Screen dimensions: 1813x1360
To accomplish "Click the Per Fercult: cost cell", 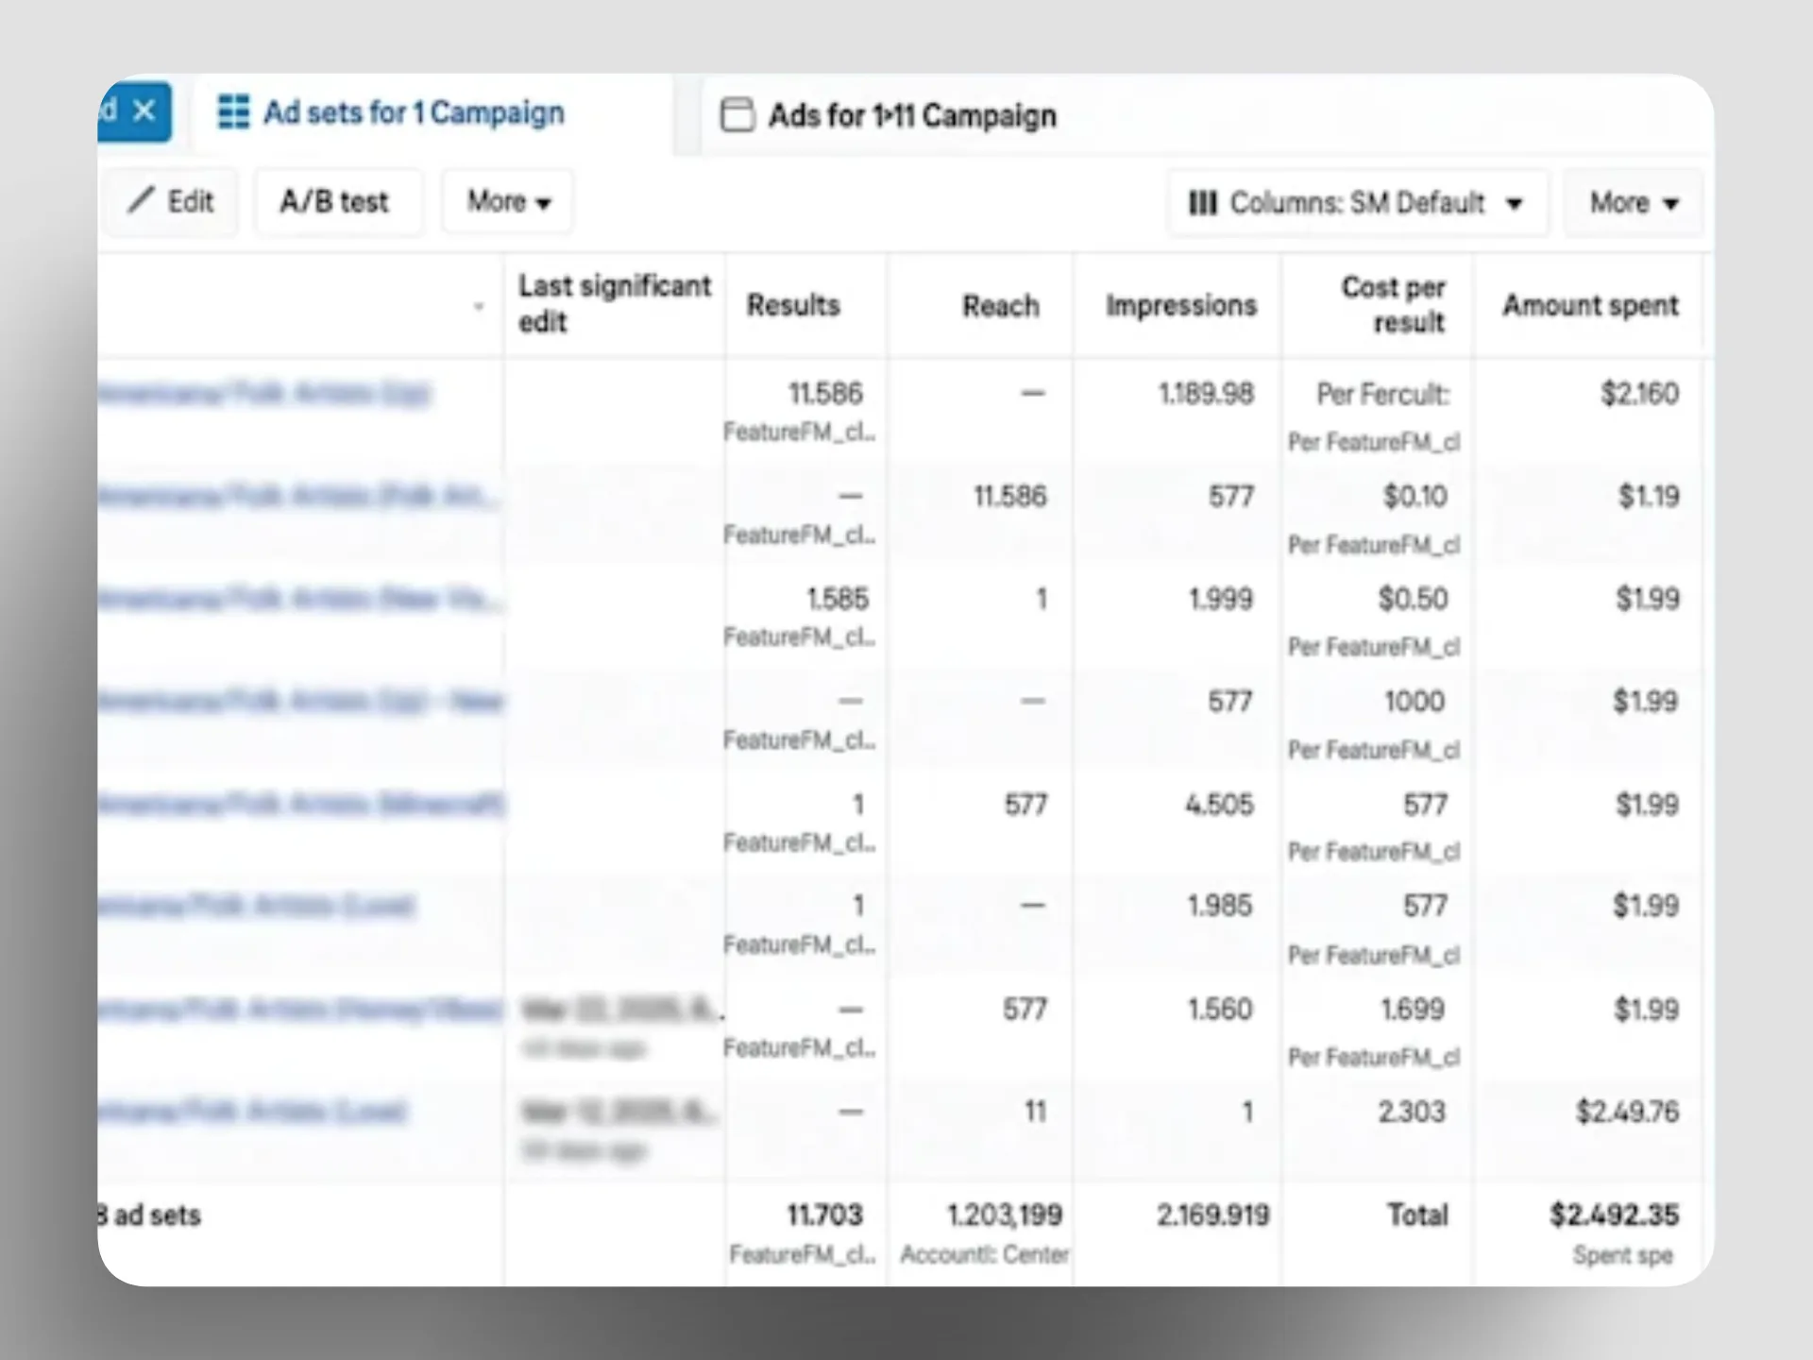I will pyautogui.click(x=1382, y=394).
